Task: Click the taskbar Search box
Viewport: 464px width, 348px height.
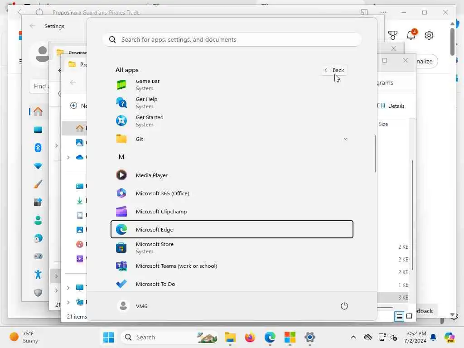Action: click(x=169, y=337)
